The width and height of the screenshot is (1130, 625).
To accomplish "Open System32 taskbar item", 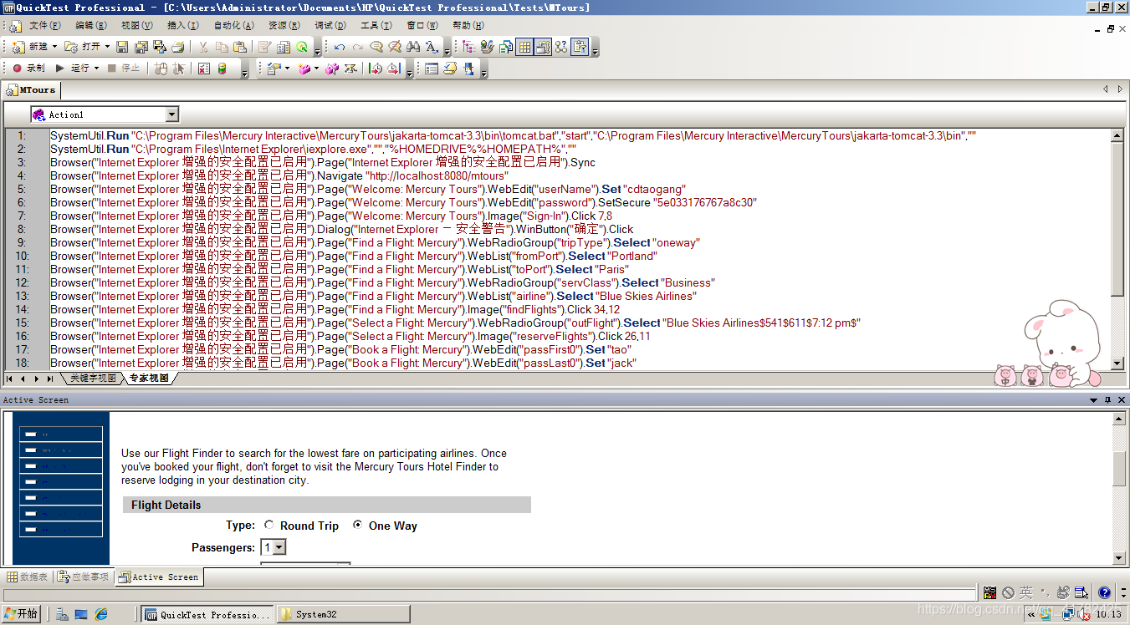I will point(343,614).
